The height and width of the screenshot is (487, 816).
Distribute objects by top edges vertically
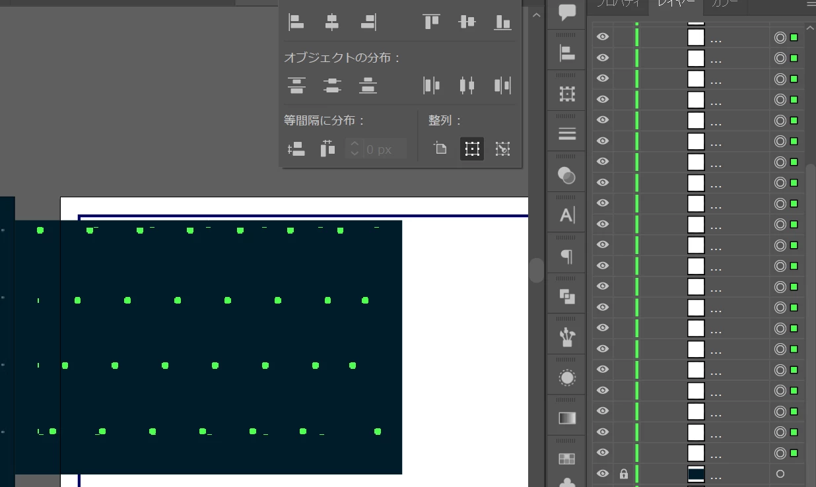point(296,85)
